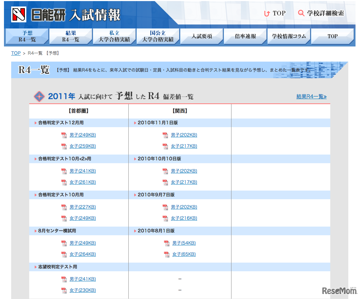Screen dimensions: 362x299
Task: Click the TOP breadcrumb link
Action: click(x=16, y=53)
